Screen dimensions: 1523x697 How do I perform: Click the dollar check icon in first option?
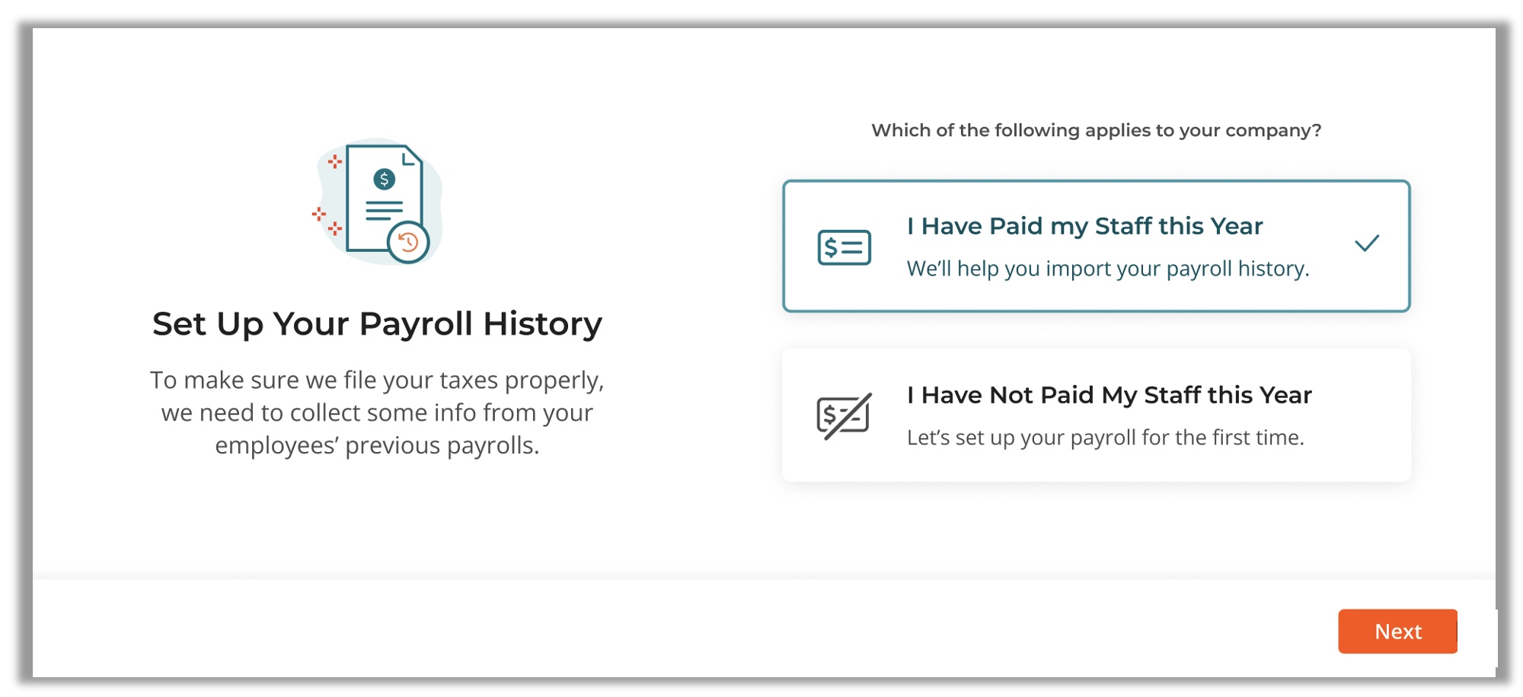[x=844, y=247]
